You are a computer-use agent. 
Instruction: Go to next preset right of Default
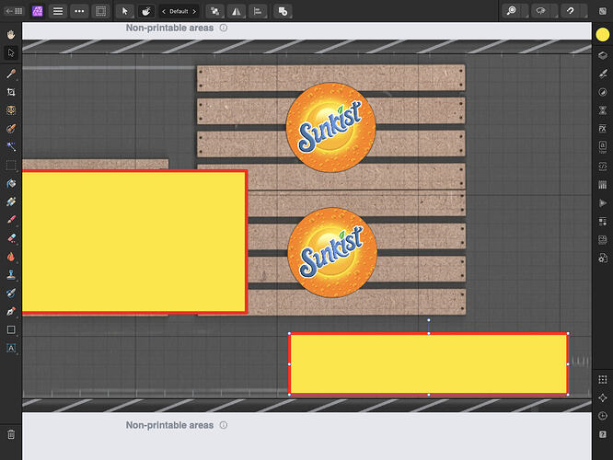[194, 11]
